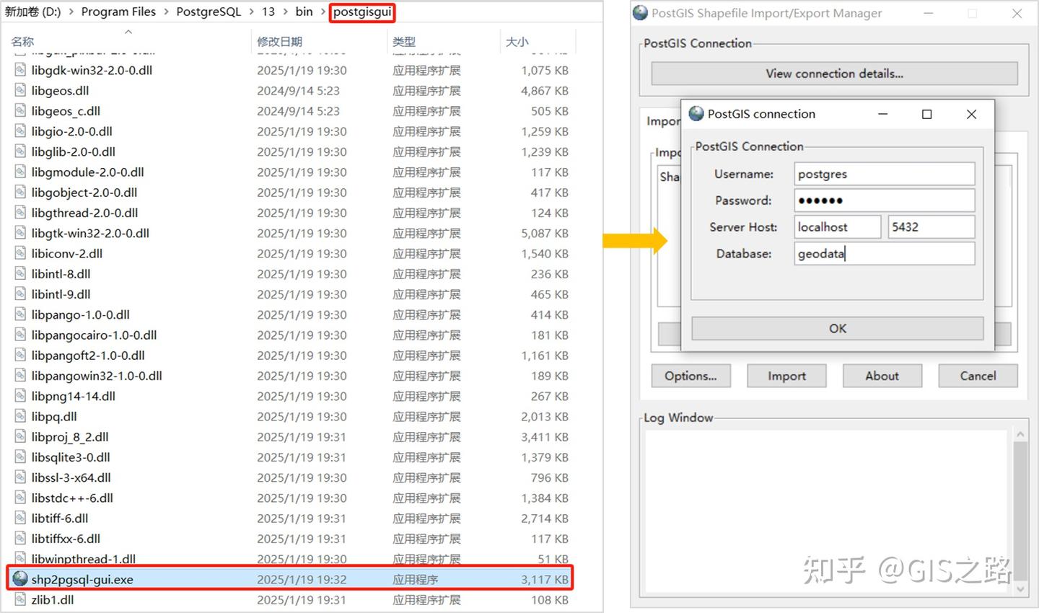Click View connection details button
This screenshot has height=613, width=1039.
tap(835, 74)
